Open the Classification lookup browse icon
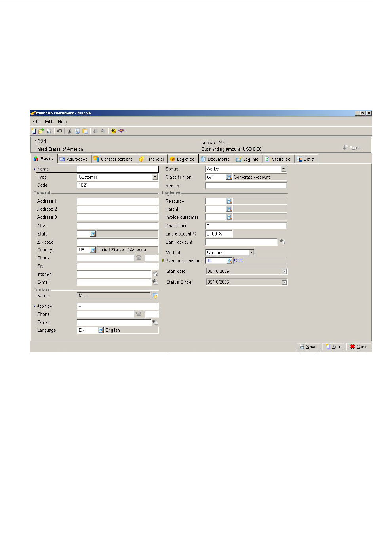This screenshot has width=373, height=552. 229,177
